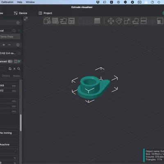This screenshot has width=164, height=164.
Task: Click the green Wi-Fi connection icon
Action: click(19, 30)
